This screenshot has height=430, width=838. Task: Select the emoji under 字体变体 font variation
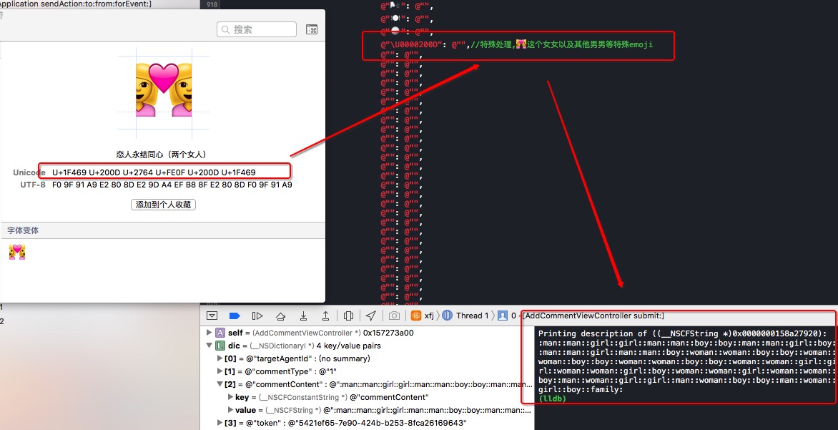point(17,252)
